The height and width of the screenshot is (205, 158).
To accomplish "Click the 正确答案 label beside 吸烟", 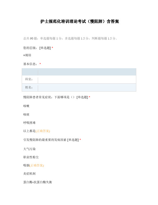I will 37,166.
